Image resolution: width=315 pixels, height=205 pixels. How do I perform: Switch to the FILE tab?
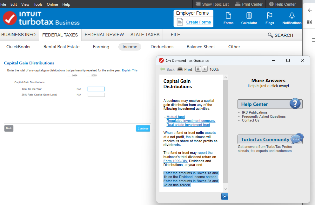pos(175,35)
